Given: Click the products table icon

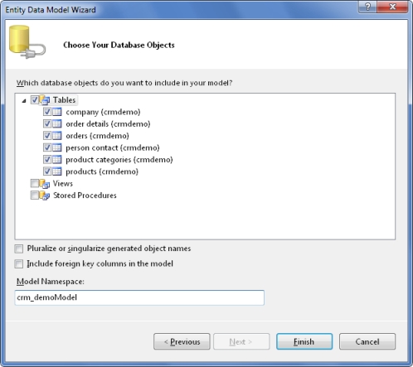Looking at the screenshot, I should (57, 171).
